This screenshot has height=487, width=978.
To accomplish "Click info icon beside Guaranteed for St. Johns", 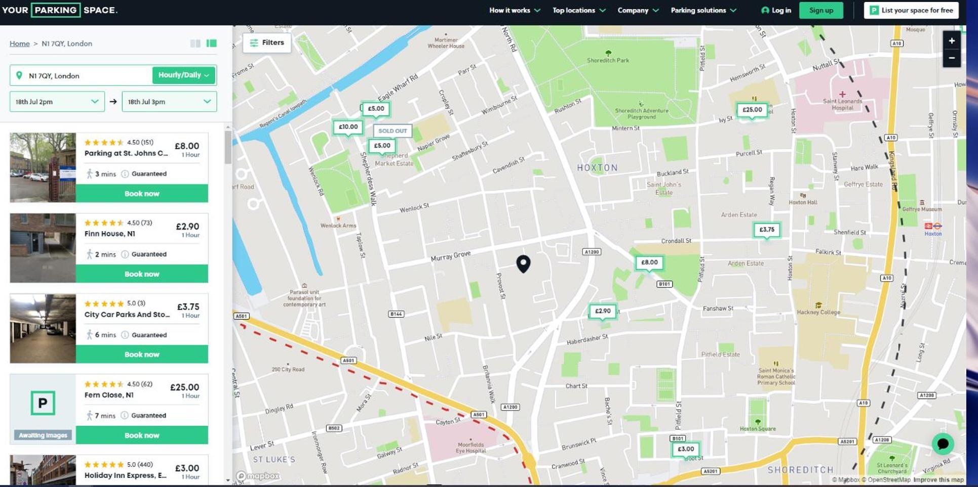I will (125, 174).
